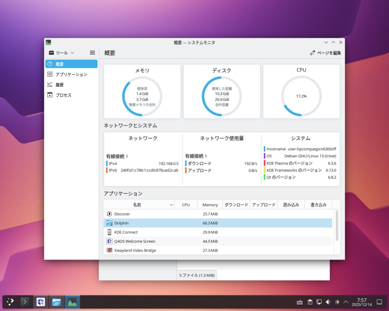
Task: Click the Q4OS Welcome Screen taskbar icon
Action: [x=41, y=302]
